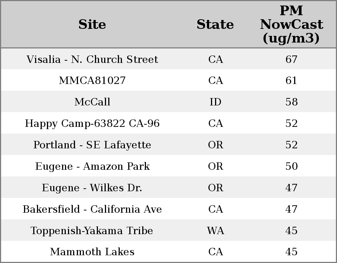Click the PM value 61

click(291, 81)
